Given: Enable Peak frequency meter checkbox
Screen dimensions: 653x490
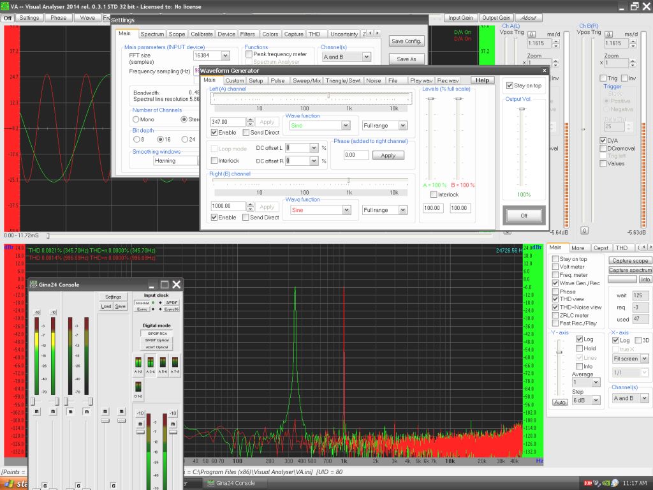Looking at the screenshot, I should [249, 54].
